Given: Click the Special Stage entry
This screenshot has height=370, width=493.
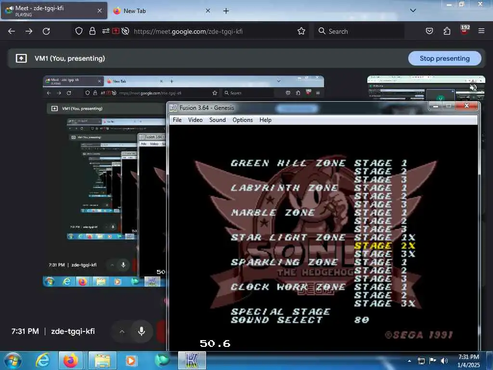Looking at the screenshot, I should (x=281, y=312).
